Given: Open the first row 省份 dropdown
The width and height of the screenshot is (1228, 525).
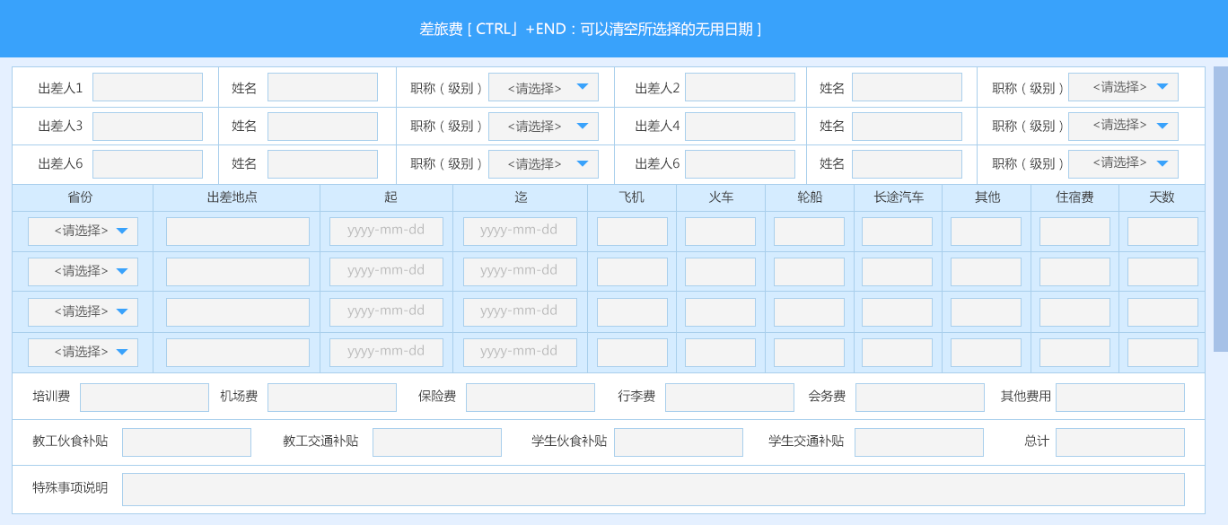Looking at the screenshot, I should [x=83, y=232].
